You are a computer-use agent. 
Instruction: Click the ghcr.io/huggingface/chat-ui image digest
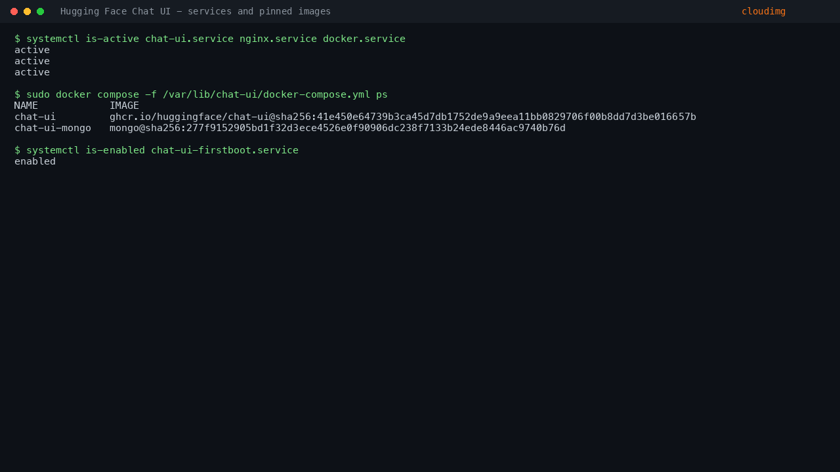403,117
